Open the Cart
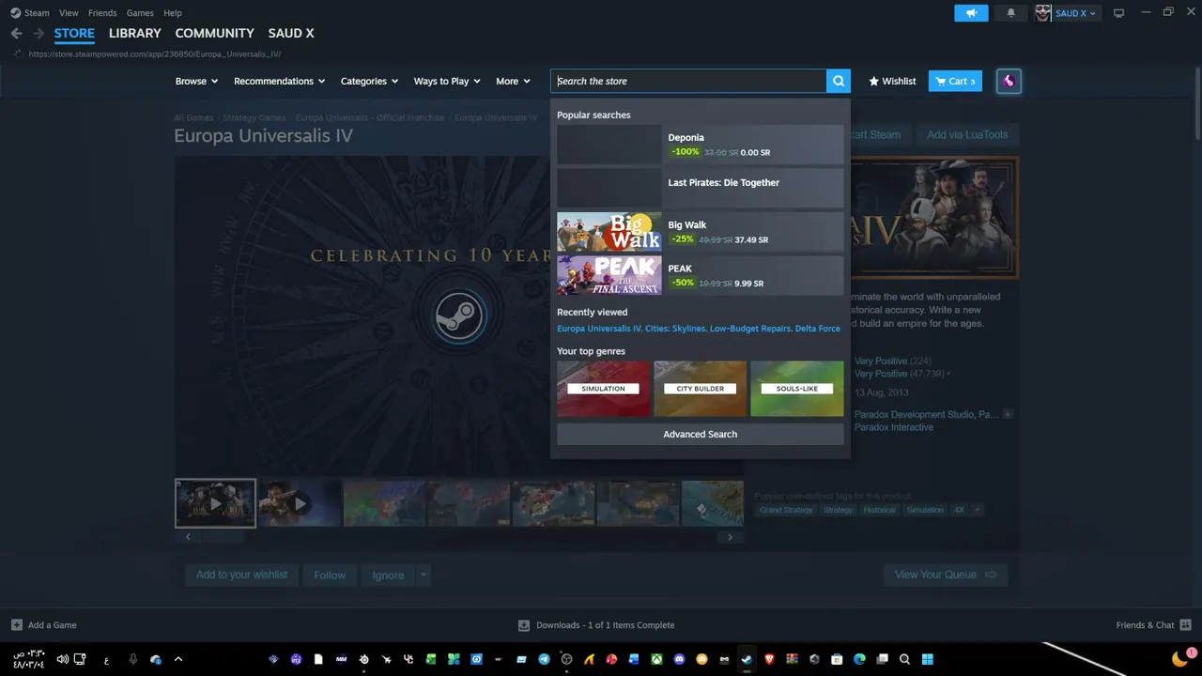1202x676 pixels. pyautogui.click(x=955, y=81)
